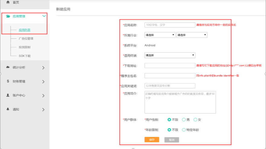Open SDK下载 in the sidebar
The image size is (266, 149).
pos(24,56)
